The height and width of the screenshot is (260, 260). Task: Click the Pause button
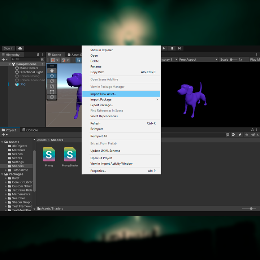172,48
